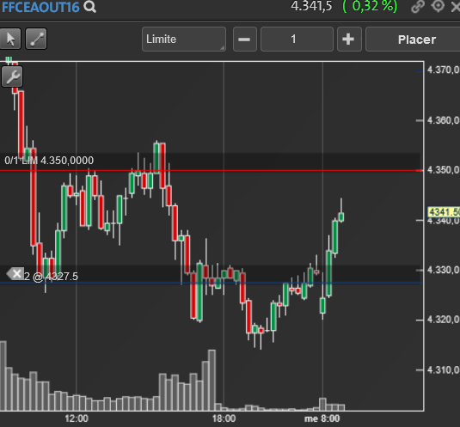The height and width of the screenshot is (427, 460).
Task: Click the 0/1 LIM 4.350,0000 order label
Action: [49, 161]
